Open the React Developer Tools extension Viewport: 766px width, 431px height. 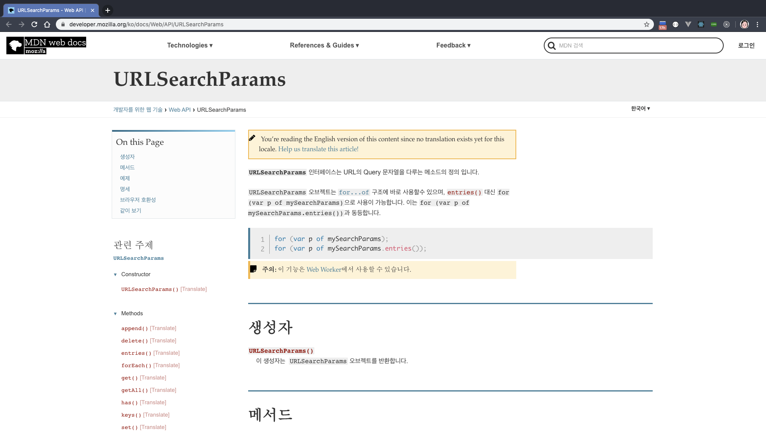click(701, 24)
